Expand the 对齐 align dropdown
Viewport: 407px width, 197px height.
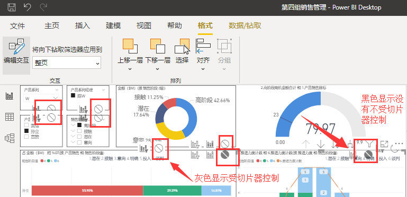coord(203,69)
